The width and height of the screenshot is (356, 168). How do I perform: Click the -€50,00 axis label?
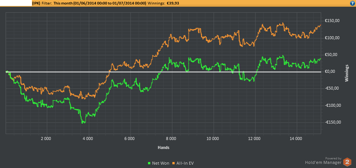click(x=332, y=88)
